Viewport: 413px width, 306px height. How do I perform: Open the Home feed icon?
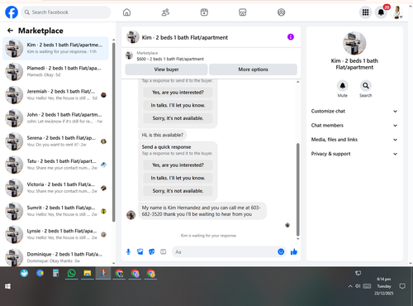coord(126,12)
